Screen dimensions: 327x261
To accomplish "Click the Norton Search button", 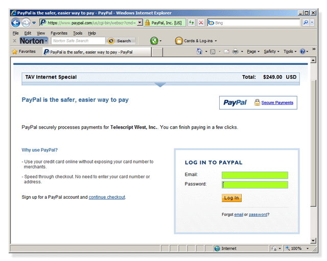I will point(121,41).
